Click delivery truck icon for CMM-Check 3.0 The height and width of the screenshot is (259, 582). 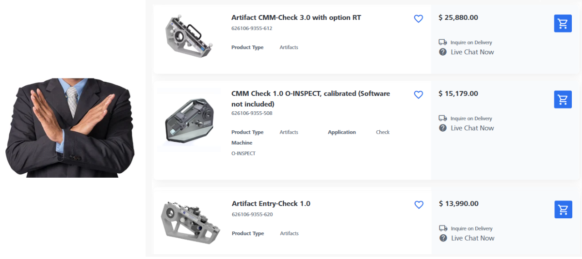click(443, 42)
